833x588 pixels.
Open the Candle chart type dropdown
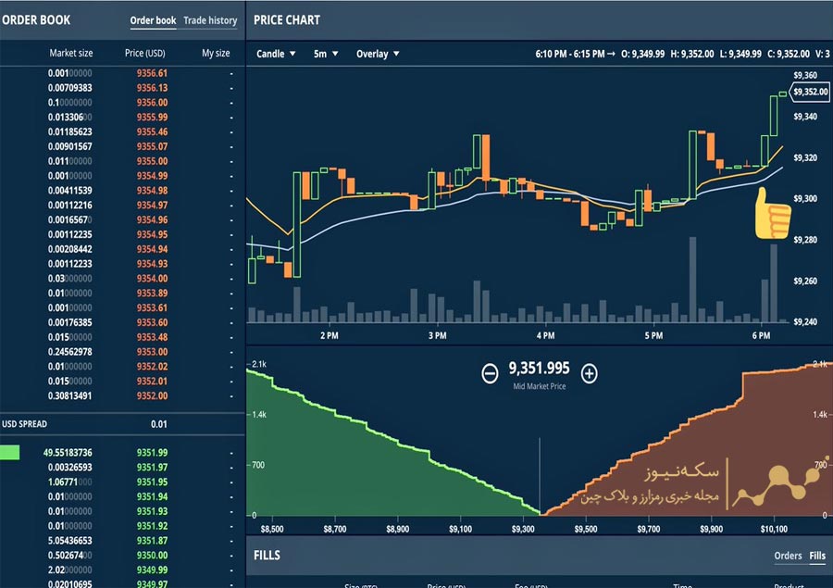tap(276, 54)
